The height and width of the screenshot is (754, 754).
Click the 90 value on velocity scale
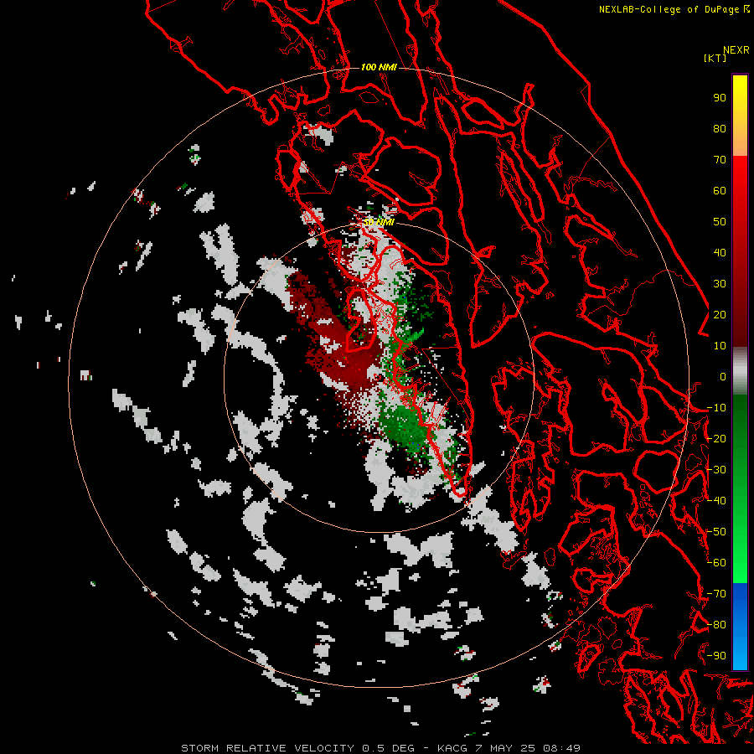click(720, 98)
